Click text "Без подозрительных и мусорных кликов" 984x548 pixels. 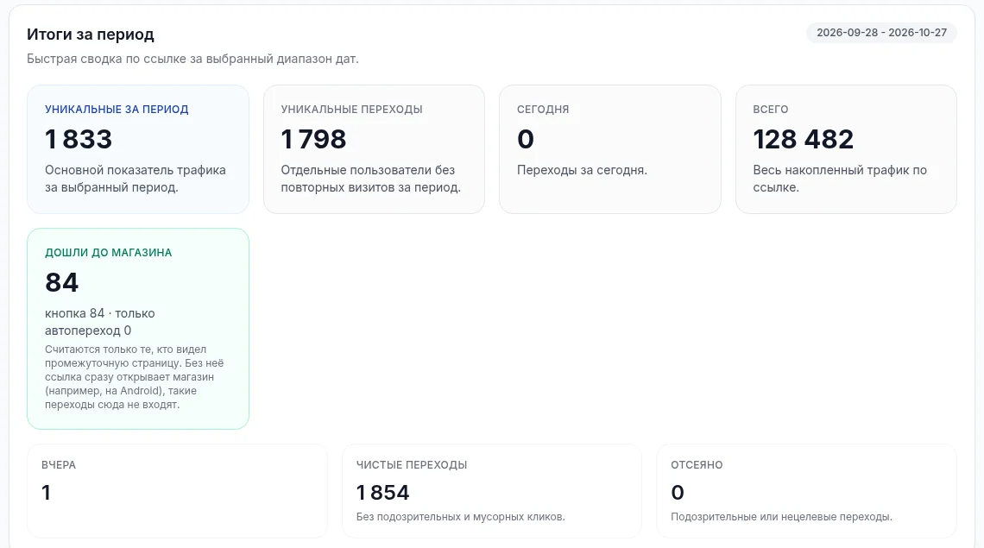click(x=461, y=517)
